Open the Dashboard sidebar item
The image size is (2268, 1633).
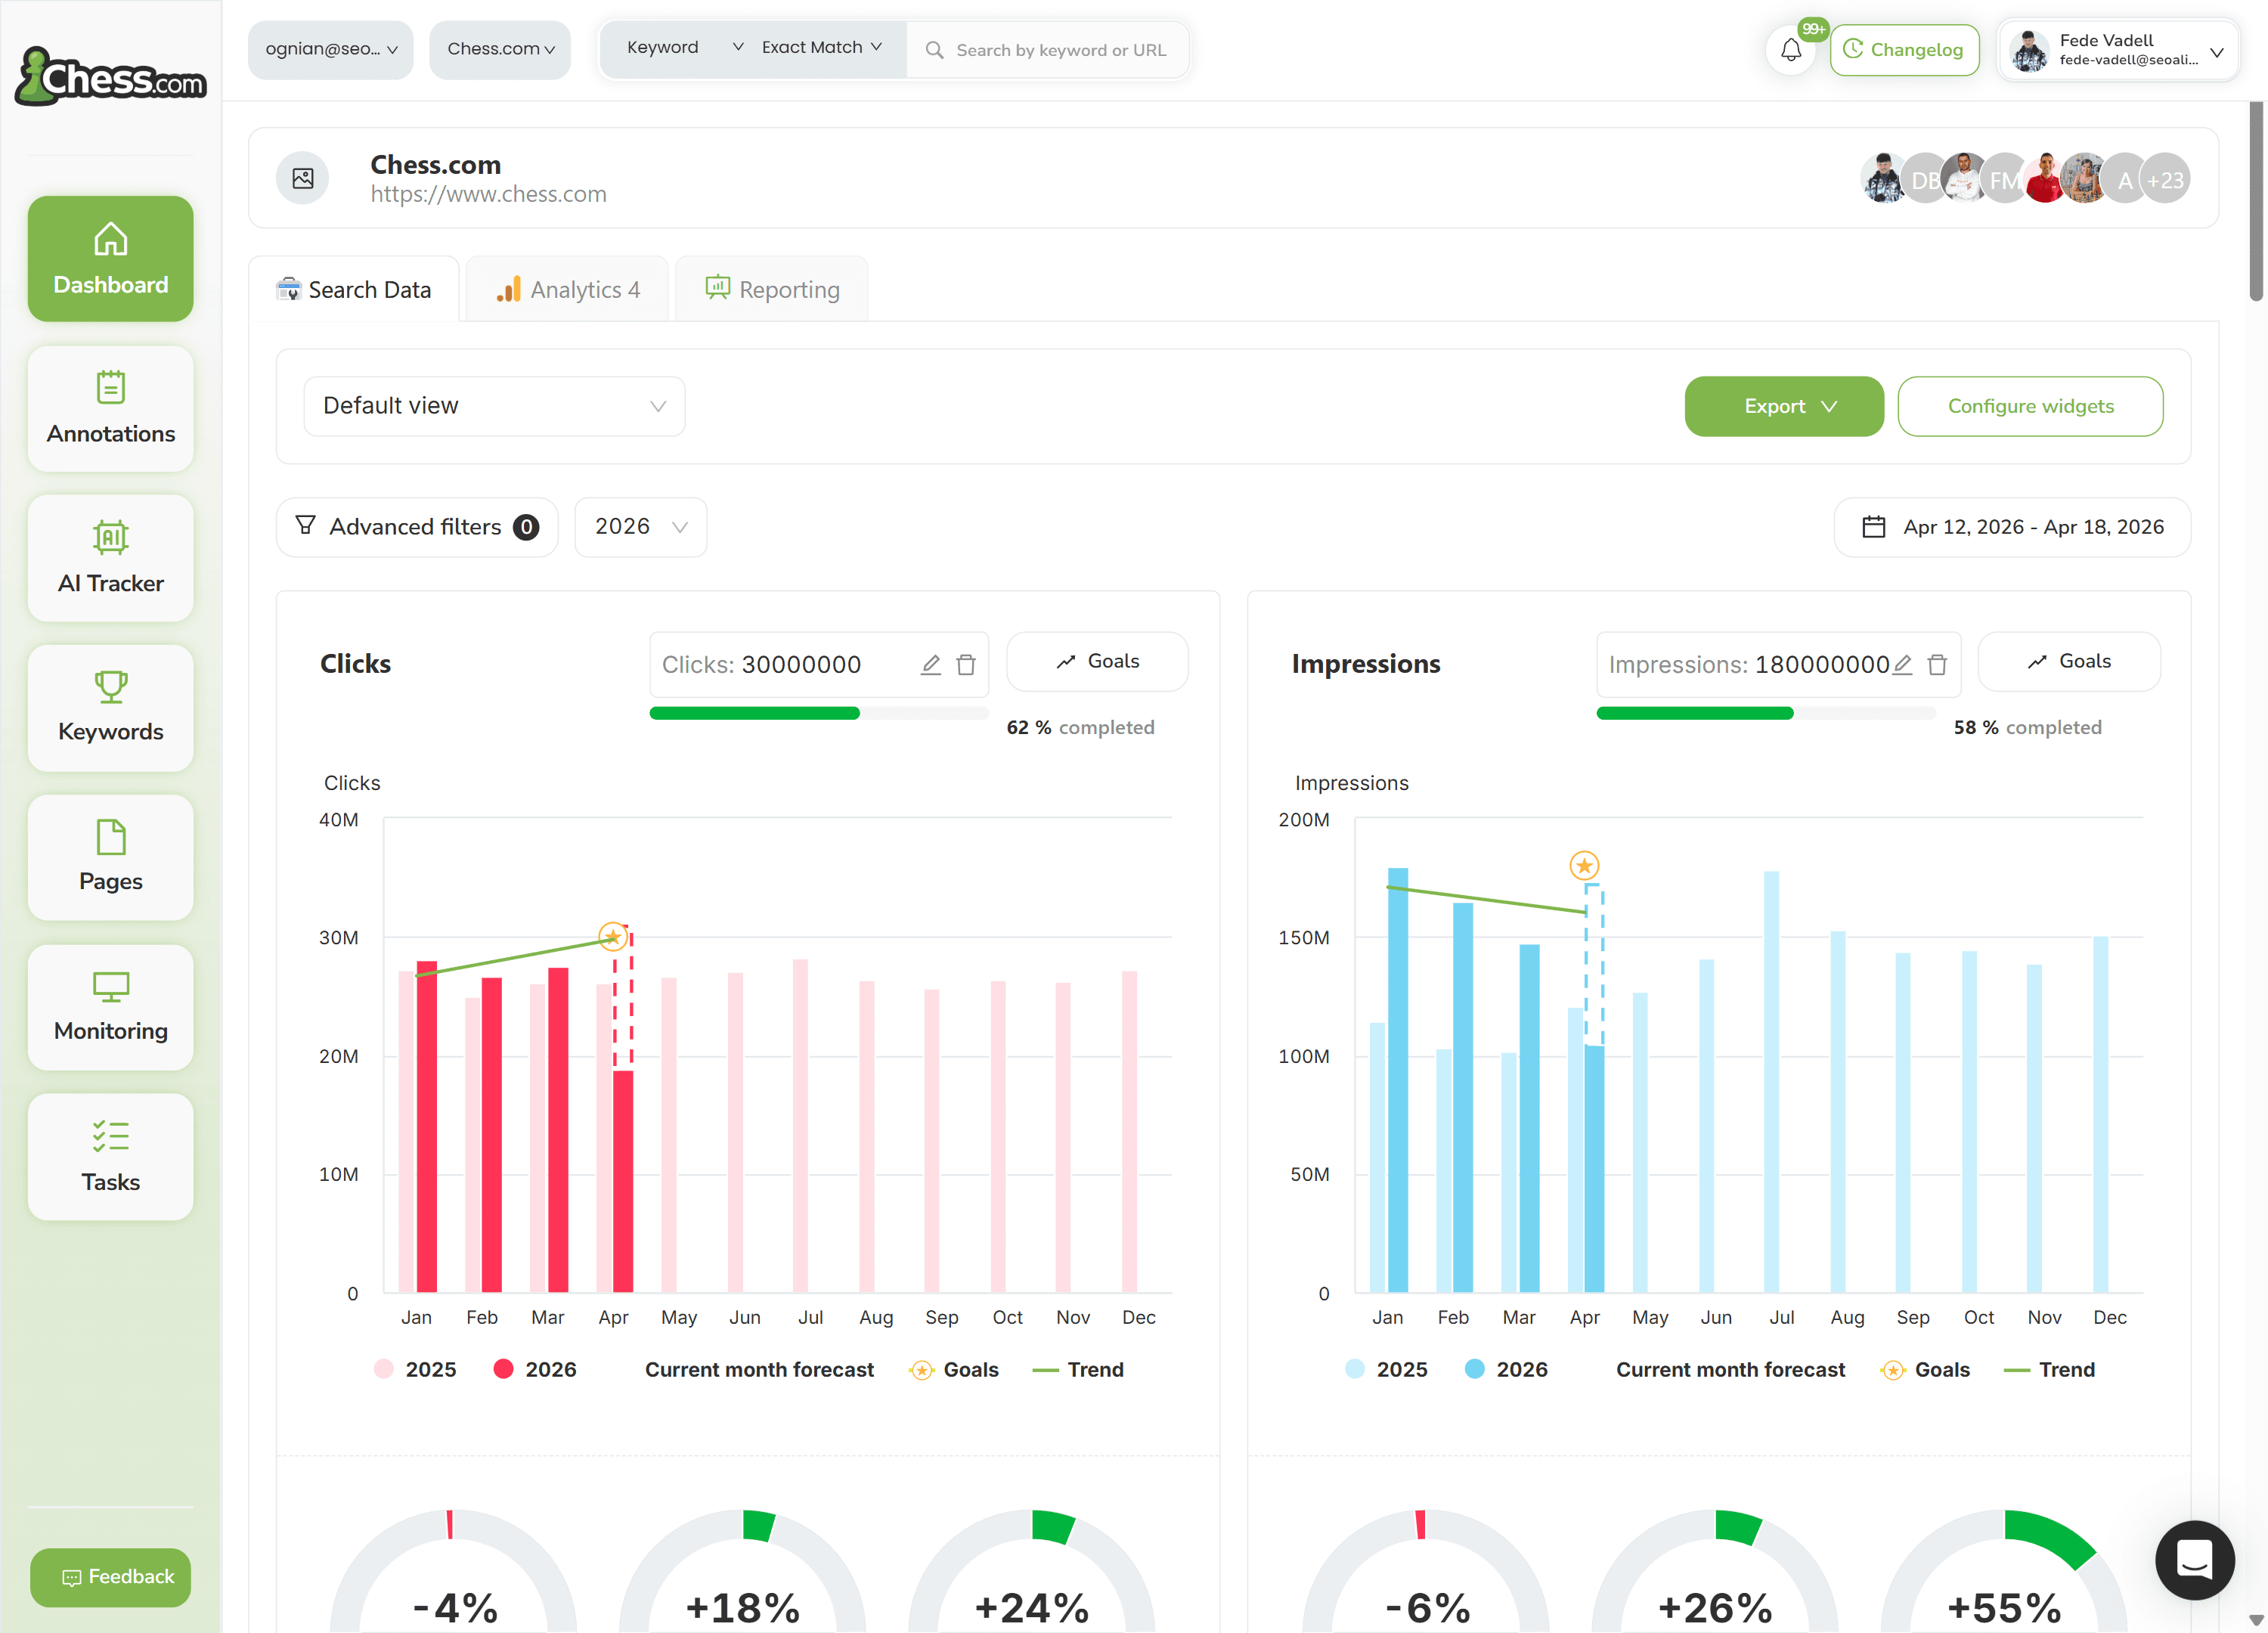[x=111, y=259]
